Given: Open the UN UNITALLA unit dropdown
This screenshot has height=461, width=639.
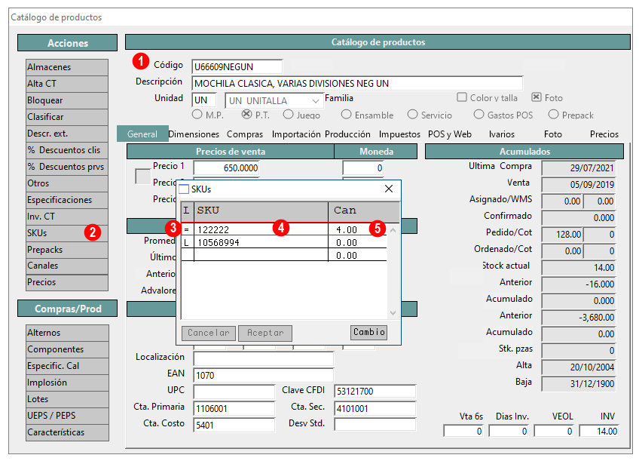Looking at the screenshot, I should tap(274, 100).
